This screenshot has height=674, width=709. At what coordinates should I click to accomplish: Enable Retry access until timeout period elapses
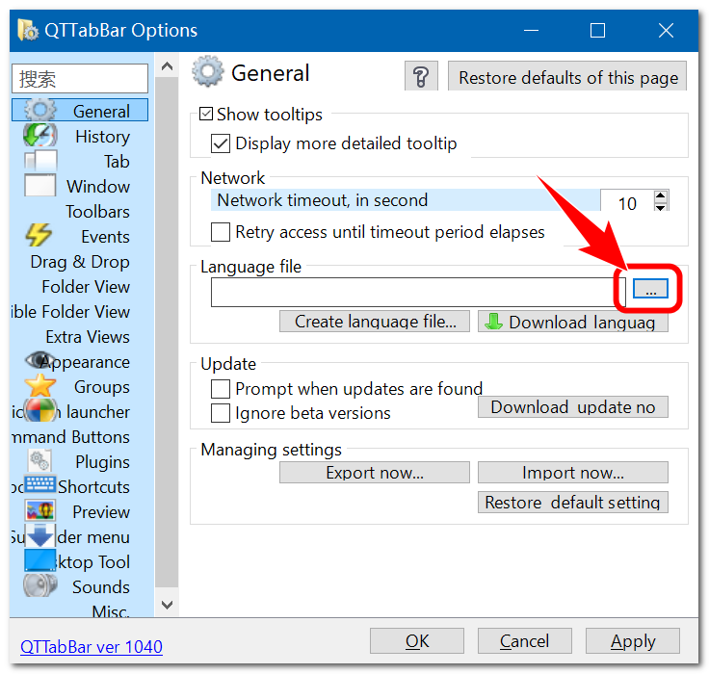click(x=221, y=232)
